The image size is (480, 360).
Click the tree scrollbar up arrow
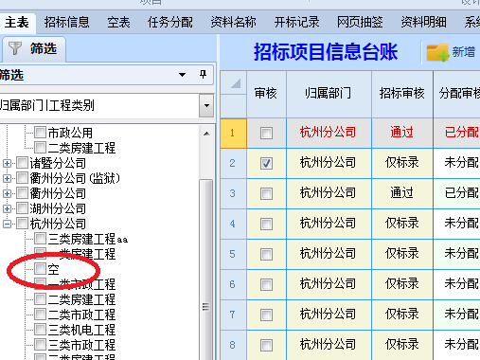[x=206, y=134]
